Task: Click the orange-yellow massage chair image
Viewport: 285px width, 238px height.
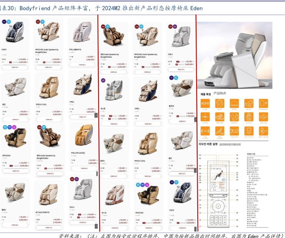Action: (84, 135)
